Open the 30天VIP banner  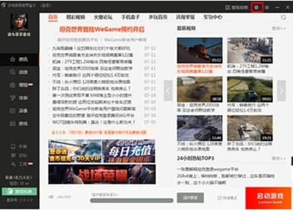[75, 151]
